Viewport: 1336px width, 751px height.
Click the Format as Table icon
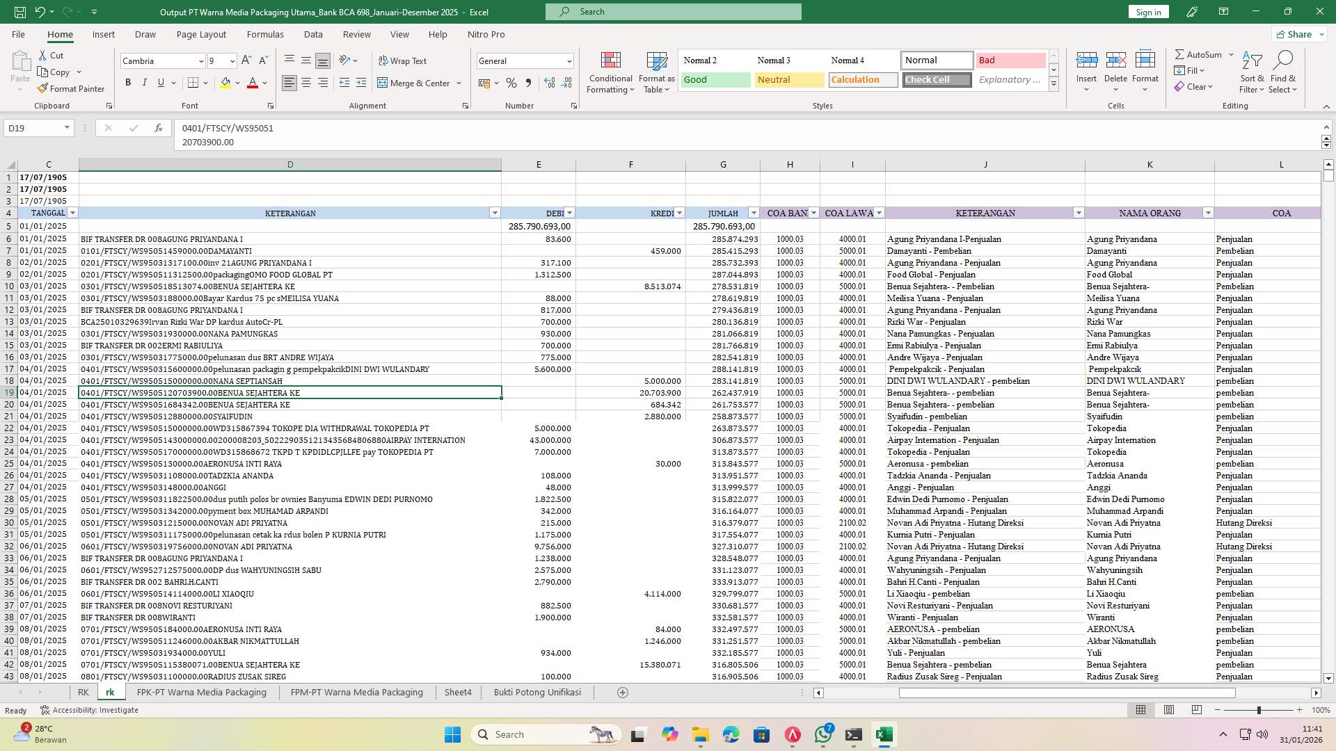pos(655,72)
